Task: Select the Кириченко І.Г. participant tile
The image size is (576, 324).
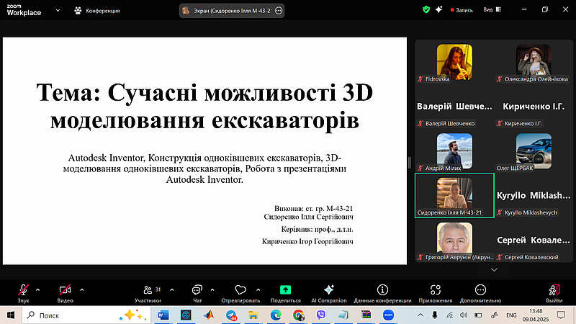Action: 534,107
